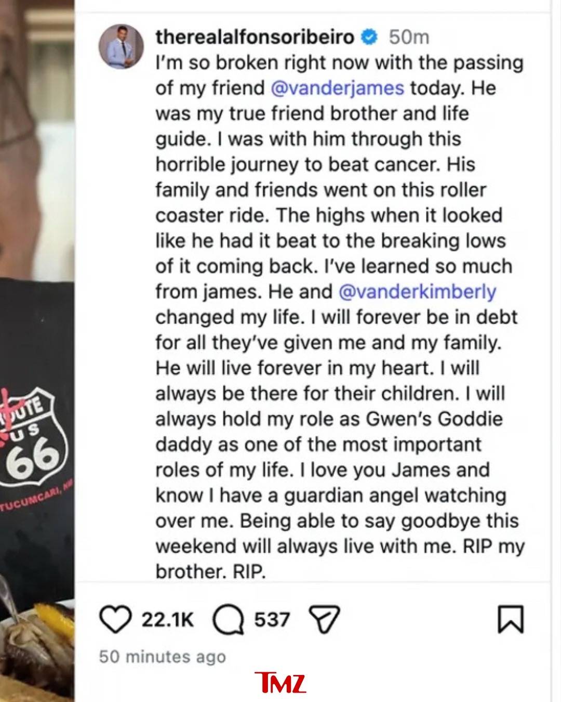561x702 pixels.
Task: Open the therealalfonsoribeiro profile picture
Action: (x=122, y=46)
